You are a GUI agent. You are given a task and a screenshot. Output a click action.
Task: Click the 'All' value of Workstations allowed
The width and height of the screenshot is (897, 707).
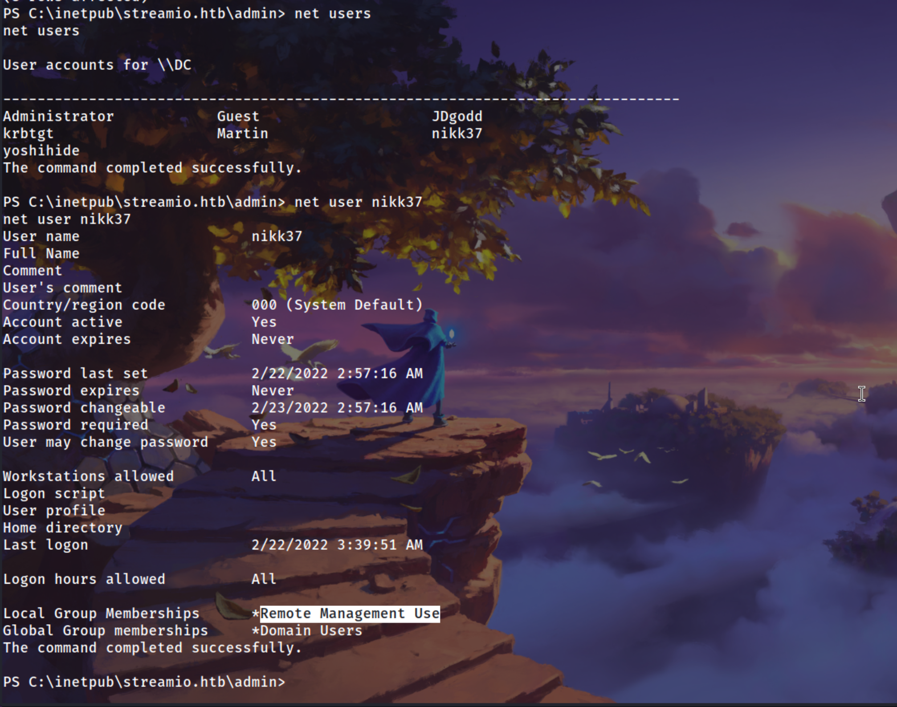264,476
